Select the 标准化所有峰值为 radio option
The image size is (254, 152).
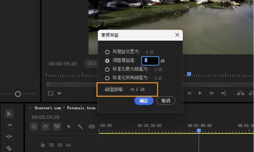pos(107,78)
